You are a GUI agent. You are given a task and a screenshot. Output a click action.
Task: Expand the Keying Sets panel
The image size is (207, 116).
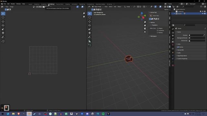point(180,50)
